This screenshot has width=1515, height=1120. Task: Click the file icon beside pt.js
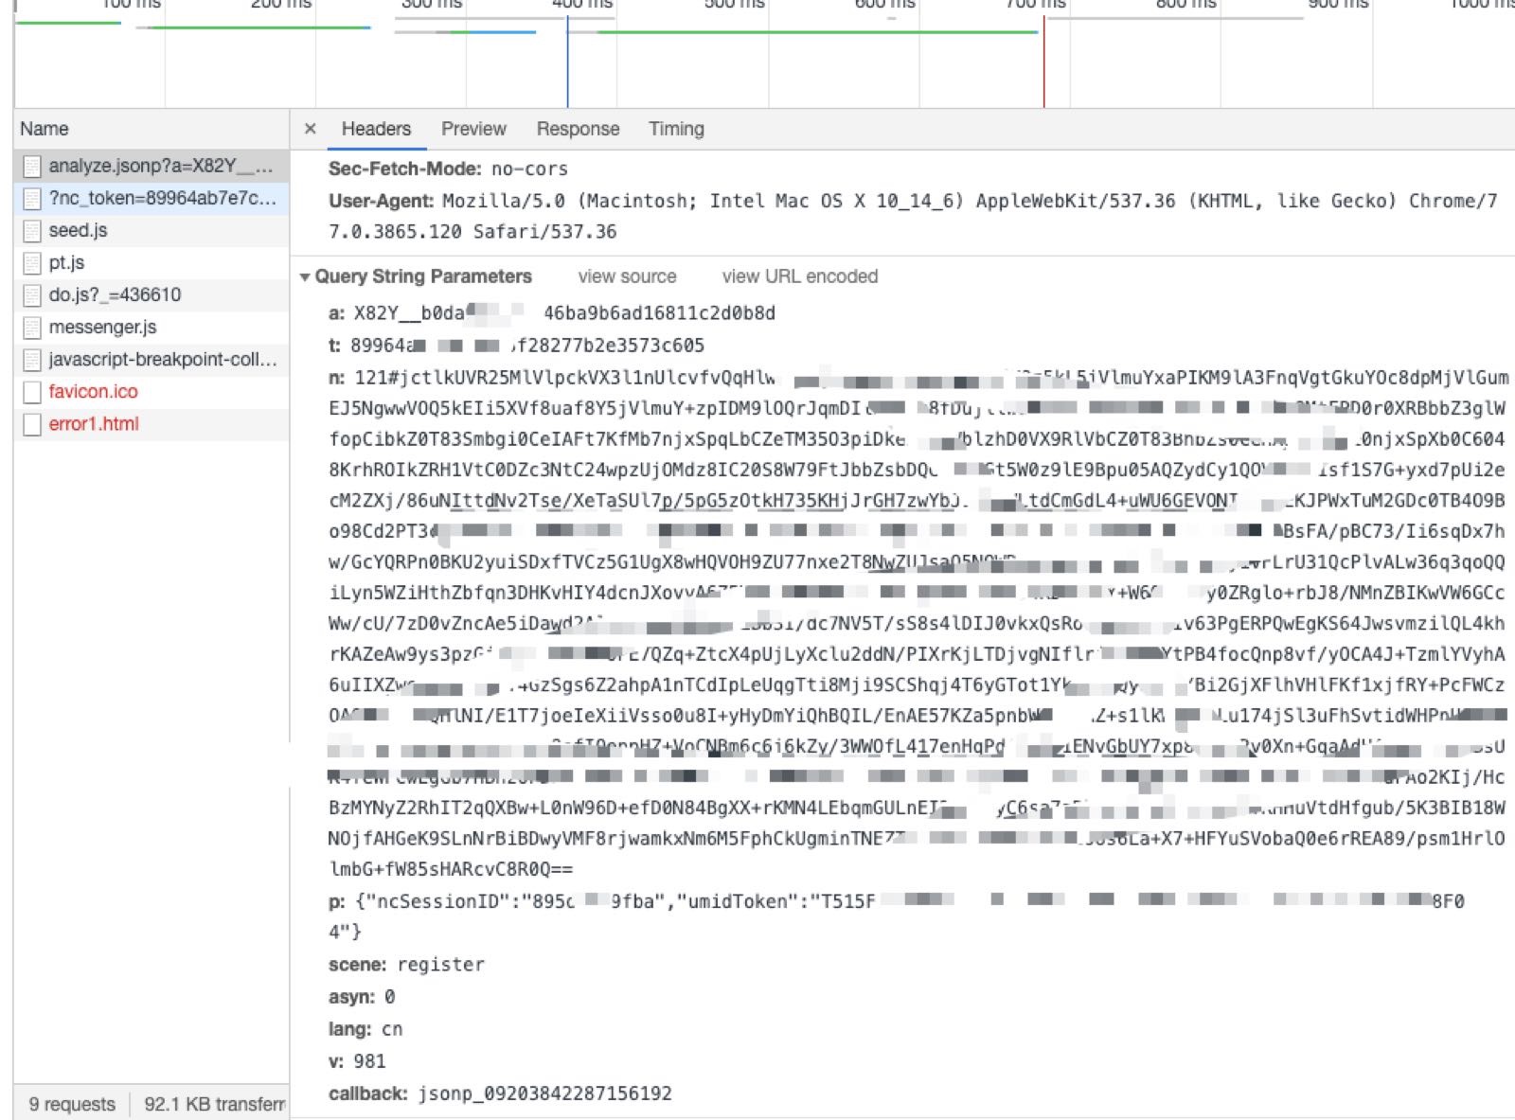click(x=32, y=263)
